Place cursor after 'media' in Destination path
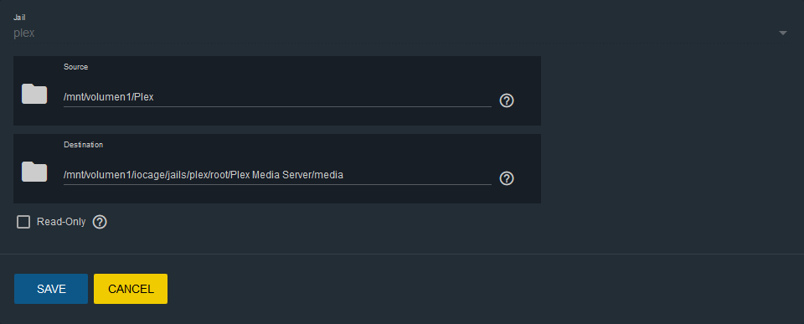The image size is (804, 324). [x=344, y=175]
